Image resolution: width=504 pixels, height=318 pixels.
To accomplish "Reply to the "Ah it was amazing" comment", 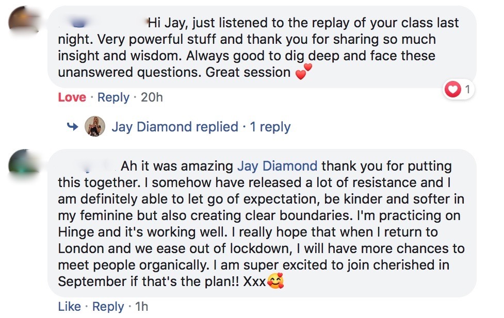I will [108, 307].
